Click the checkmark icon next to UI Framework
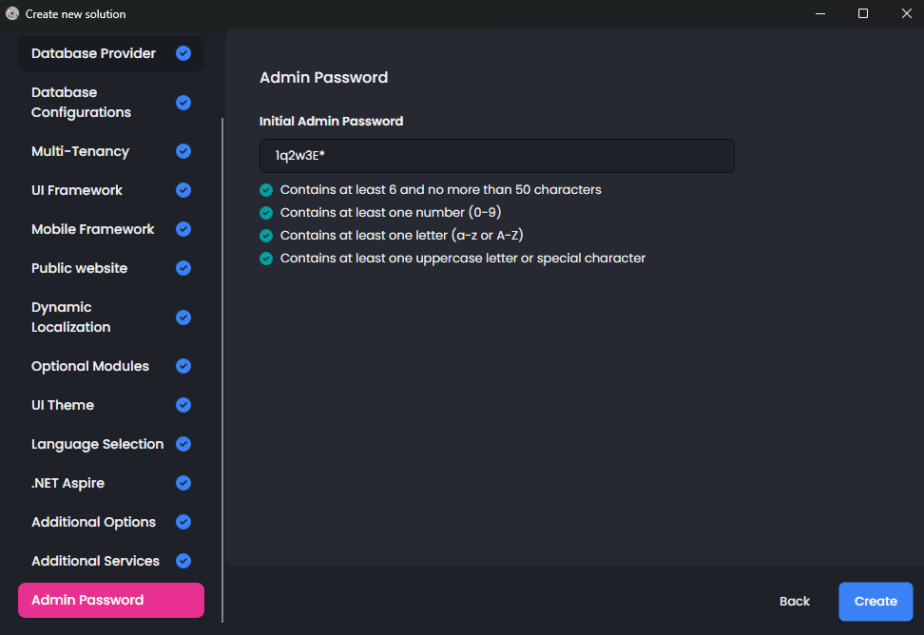This screenshot has width=924, height=635. [183, 190]
